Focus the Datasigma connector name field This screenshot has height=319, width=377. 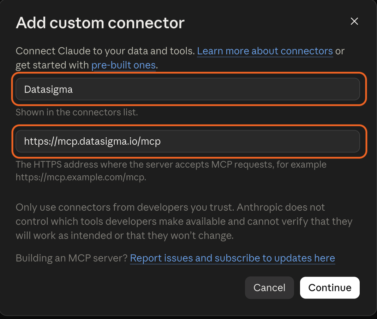(187, 89)
